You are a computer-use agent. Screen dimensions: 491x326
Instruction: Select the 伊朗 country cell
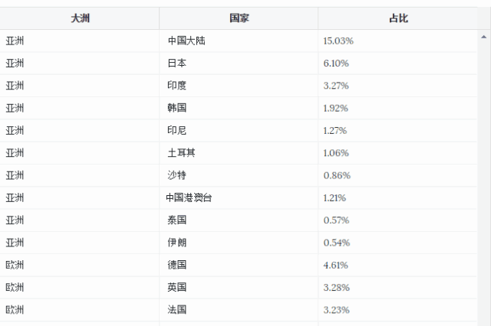pyautogui.click(x=177, y=243)
